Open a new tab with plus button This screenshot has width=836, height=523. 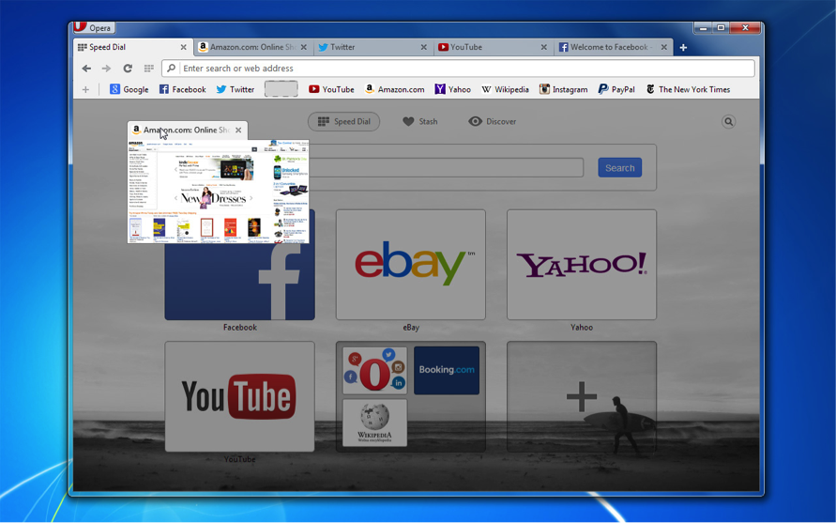[x=683, y=48]
